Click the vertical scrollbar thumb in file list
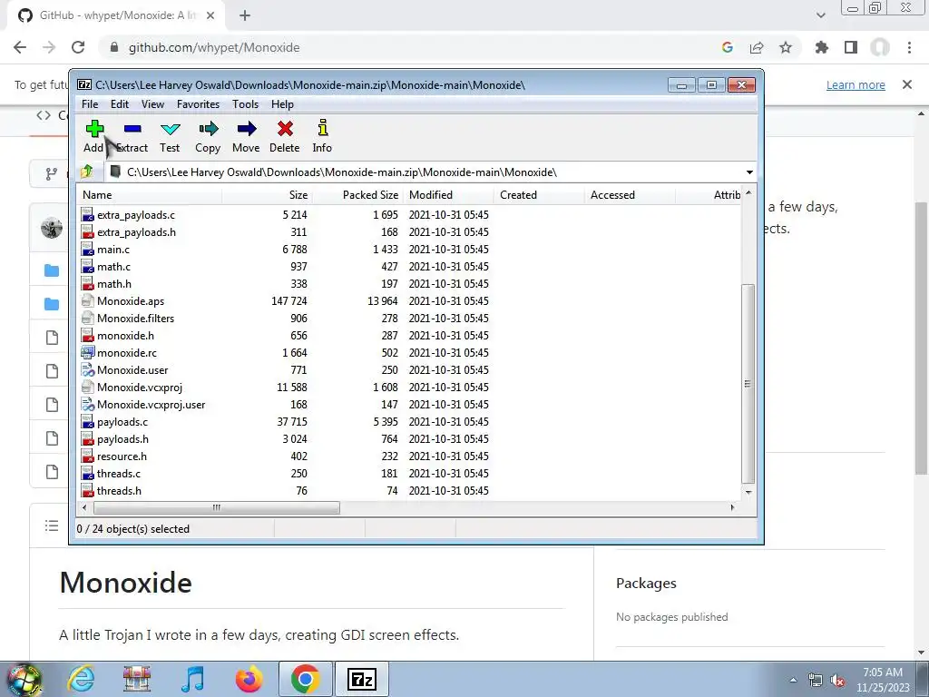Image resolution: width=929 pixels, height=697 pixels. point(748,384)
